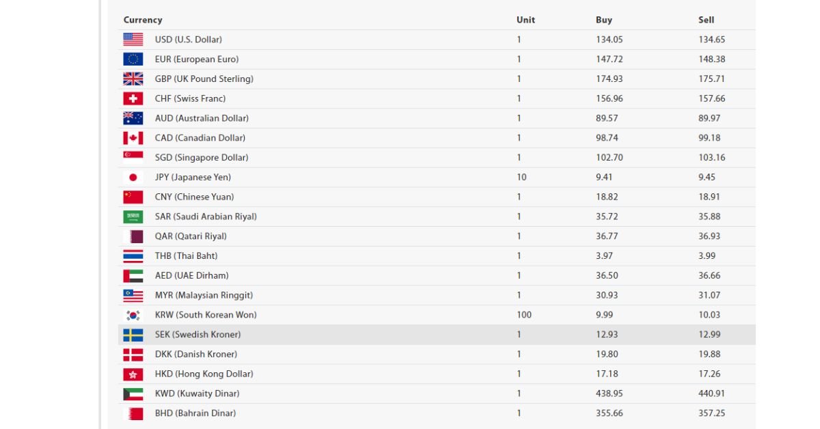Click the Saudi Arabian flag icon
This screenshot has width=820, height=429.
tap(133, 217)
